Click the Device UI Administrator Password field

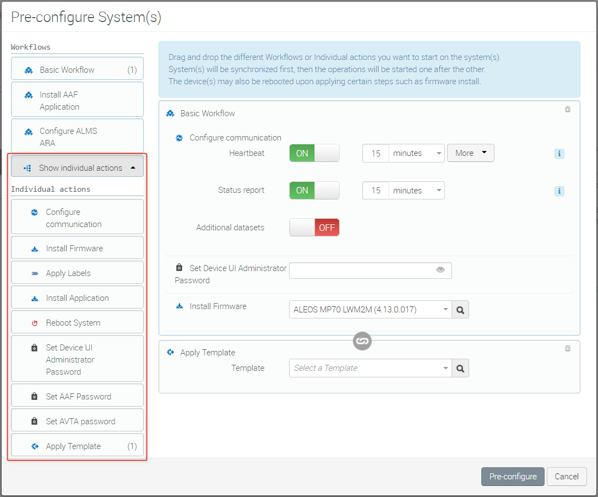[361, 271]
